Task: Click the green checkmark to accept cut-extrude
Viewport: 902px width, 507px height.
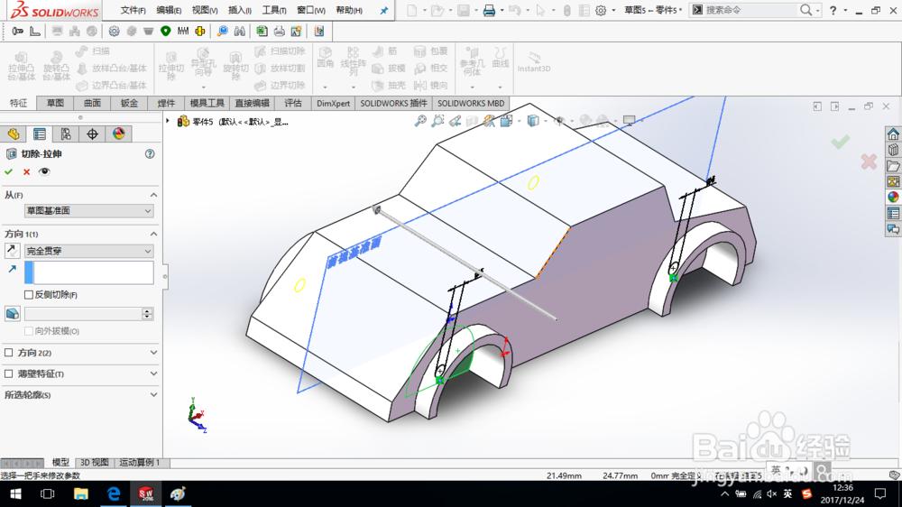Action: [9, 171]
